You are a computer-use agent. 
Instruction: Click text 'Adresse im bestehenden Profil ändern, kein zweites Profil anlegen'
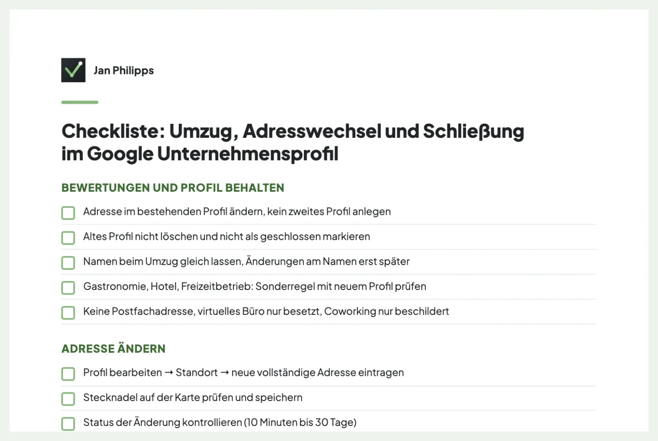click(237, 212)
